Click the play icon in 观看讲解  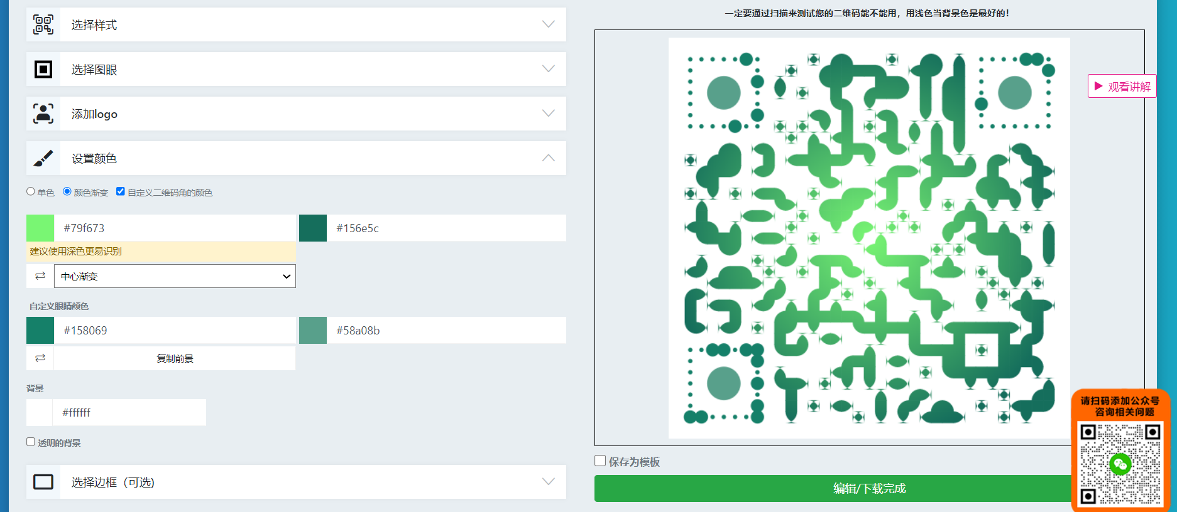[x=1098, y=86]
